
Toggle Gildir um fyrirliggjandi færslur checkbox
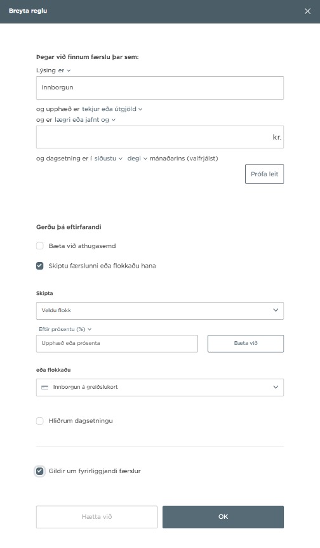click(40, 471)
